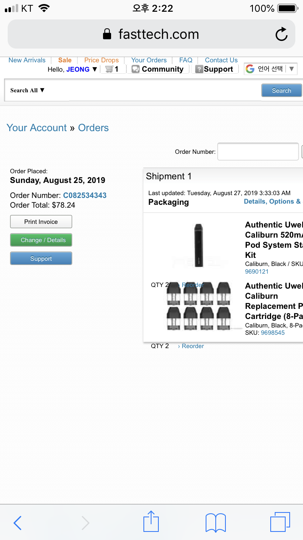Open order number C082534343 link
The image size is (303, 540).
tap(85, 195)
